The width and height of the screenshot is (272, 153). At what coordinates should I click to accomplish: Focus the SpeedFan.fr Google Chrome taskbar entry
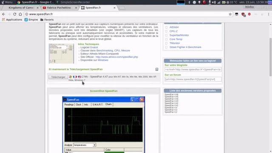pos(36,2)
